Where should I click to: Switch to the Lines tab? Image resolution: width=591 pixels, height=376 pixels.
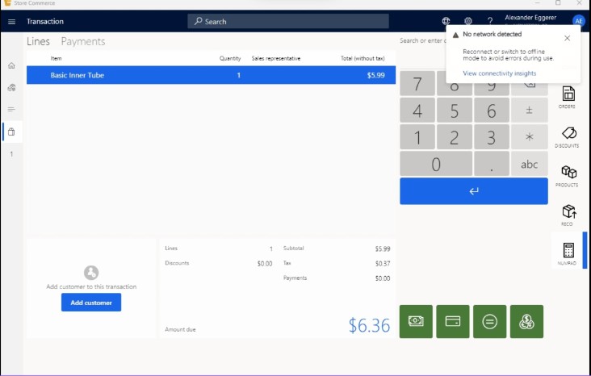pyautogui.click(x=38, y=41)
